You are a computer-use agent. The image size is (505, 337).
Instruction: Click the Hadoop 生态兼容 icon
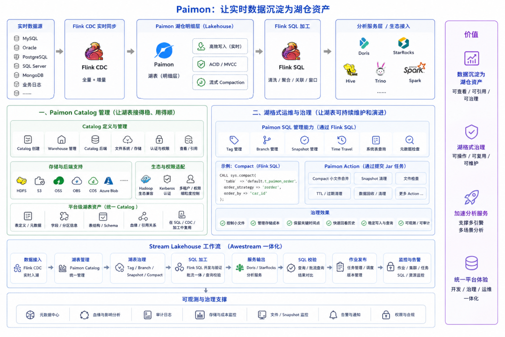tap(145, 179)
